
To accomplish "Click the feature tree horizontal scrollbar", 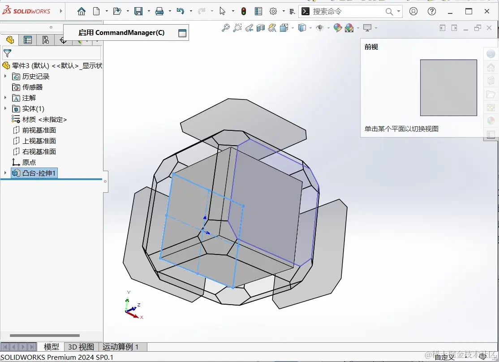I will click(x=44, y=335).
